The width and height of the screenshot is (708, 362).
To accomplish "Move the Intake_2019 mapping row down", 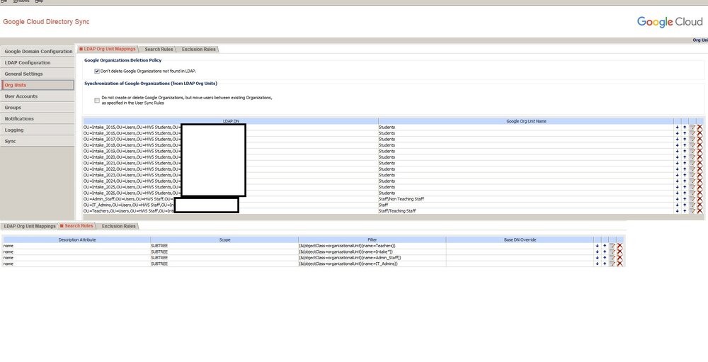I will click(x=678, y=152).
